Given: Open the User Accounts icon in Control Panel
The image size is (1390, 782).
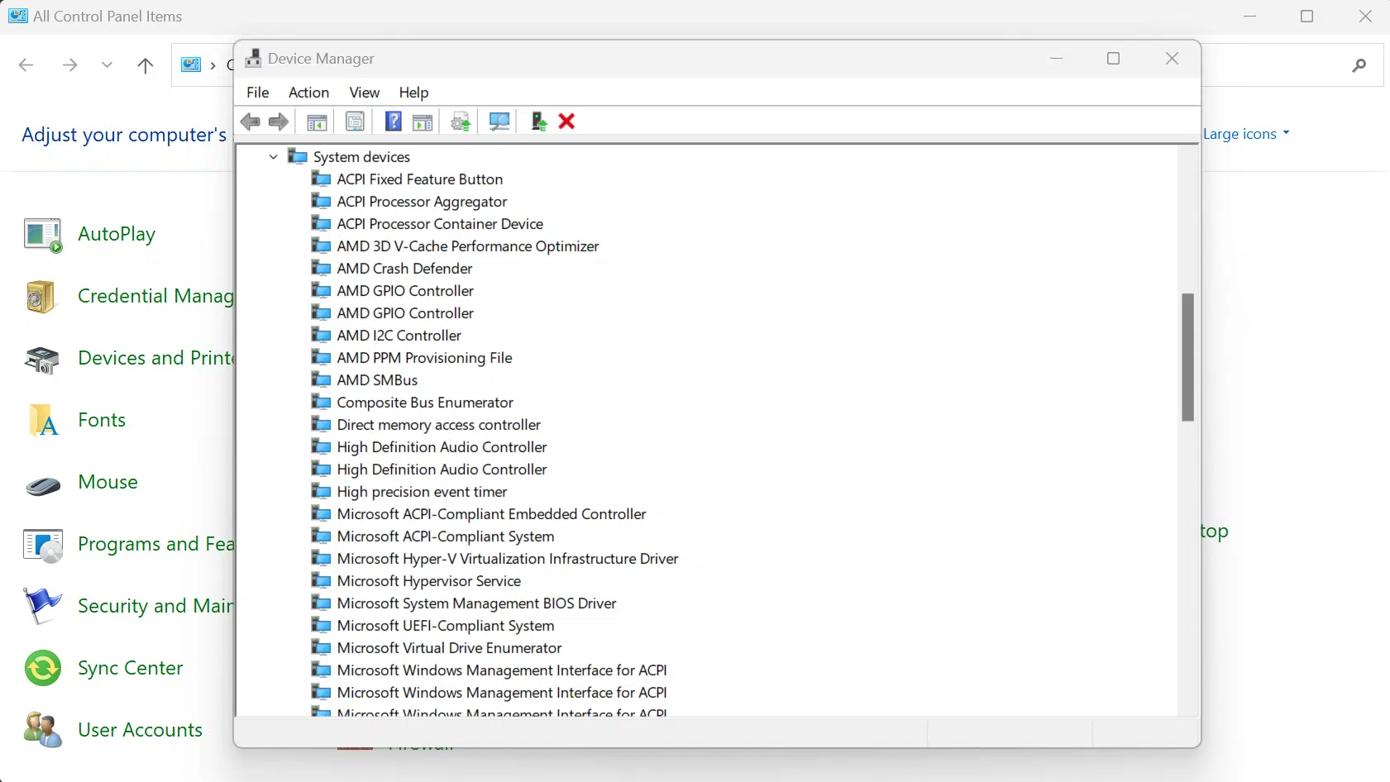Looking at the screenshot, I should pos(43,730).
